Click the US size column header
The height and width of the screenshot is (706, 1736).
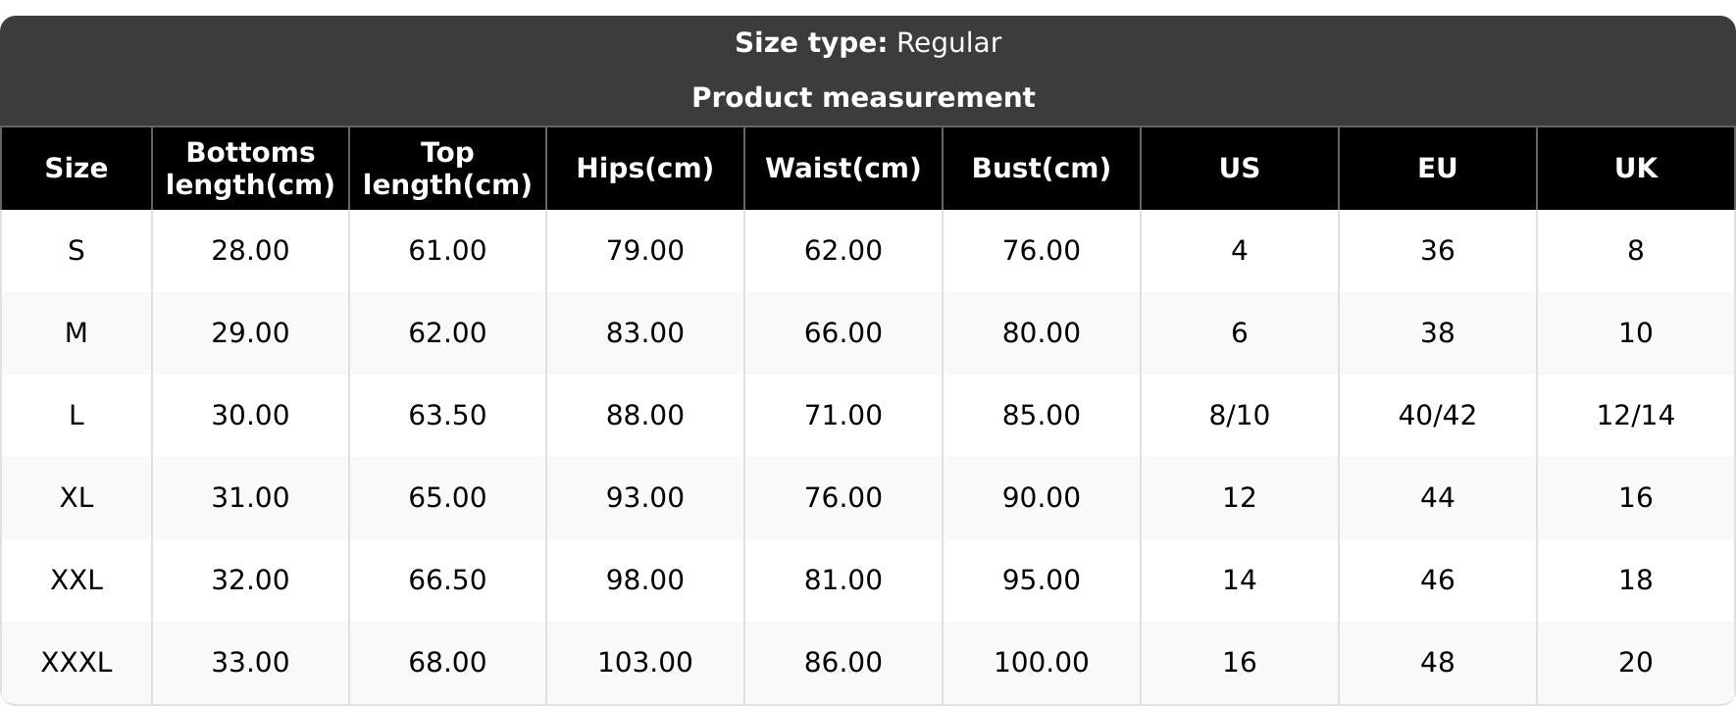coord(1240,169)
